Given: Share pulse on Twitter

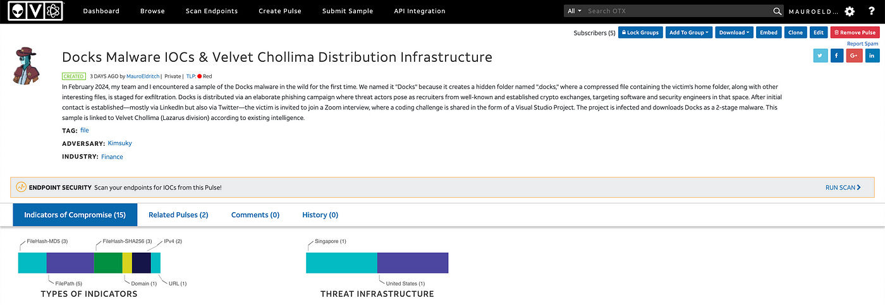Looking at the screenshot, I should coord(821,56).
